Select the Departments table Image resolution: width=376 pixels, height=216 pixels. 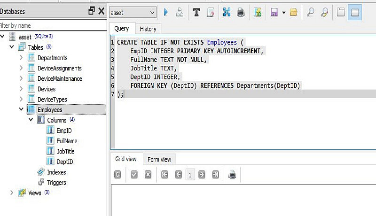(52, 58)
